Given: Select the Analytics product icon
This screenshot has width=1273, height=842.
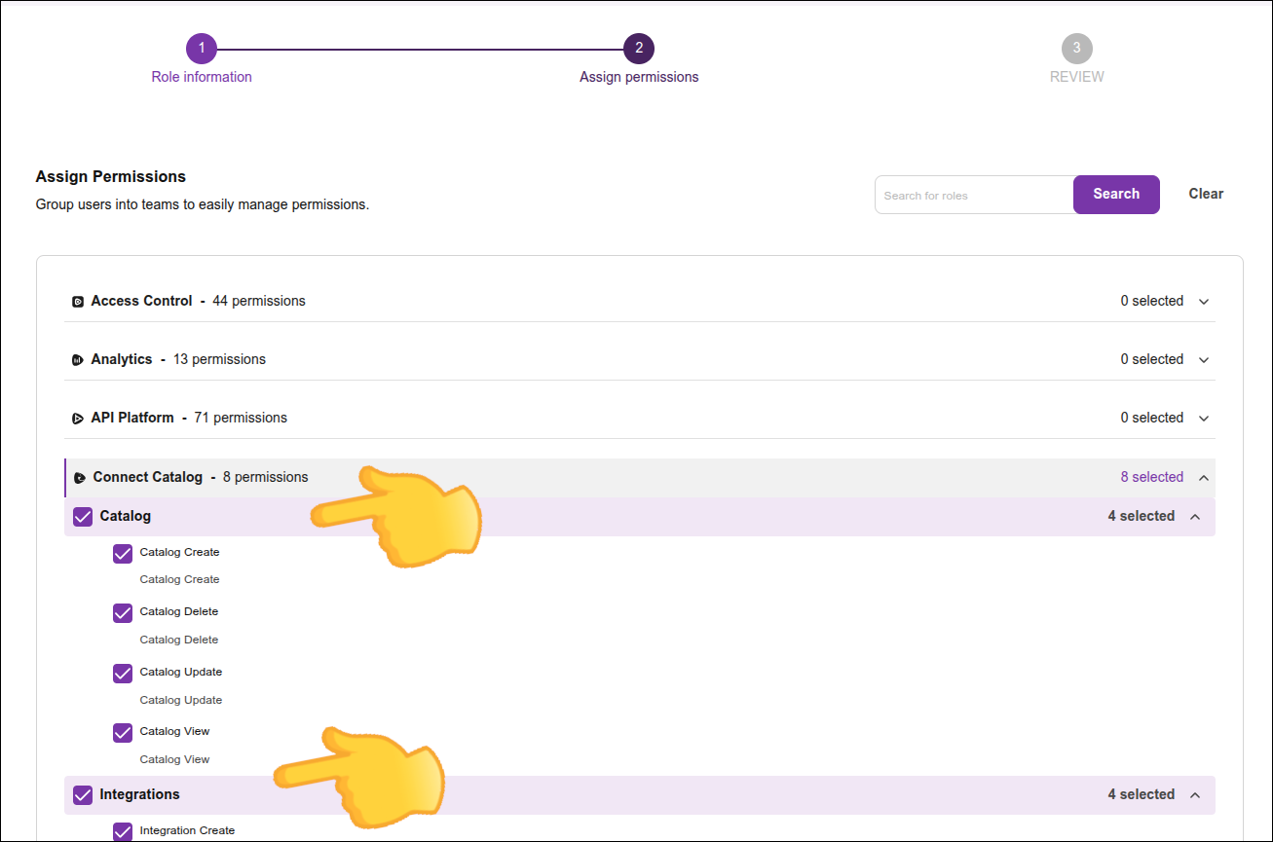Looking at the screenshot, I should (78, 359).
